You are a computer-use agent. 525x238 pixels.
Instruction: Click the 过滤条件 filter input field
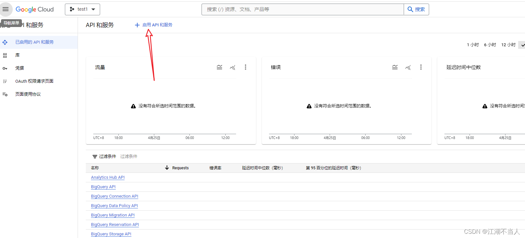pos(129,157)
